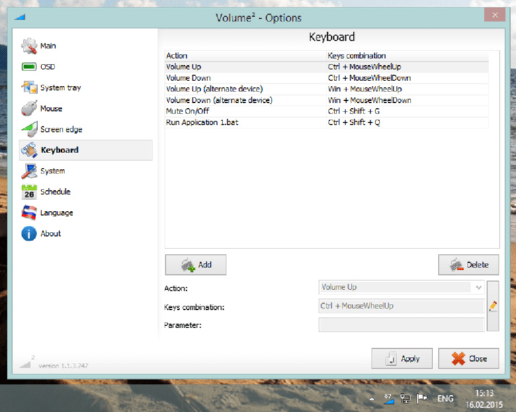This screenshot has width=516, height=412.
Task: Click the Volume² tray icon in taskbar
Action: point(389,399)
